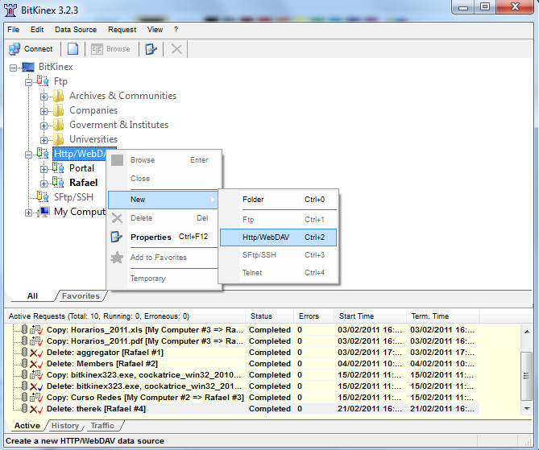Image resolution: width=539 pixels, height=450 pixels.
Task: Expand the Archives & Communities folder
Action: (x=44, y=97)
